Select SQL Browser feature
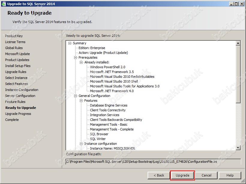This screenshot has width=246, height=184. (x=99, y=134)
